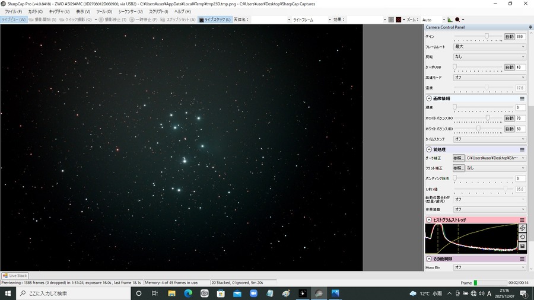Select the Live Stack tab at bottom
The width and height of the screenshot is (534, 300).
15,276
